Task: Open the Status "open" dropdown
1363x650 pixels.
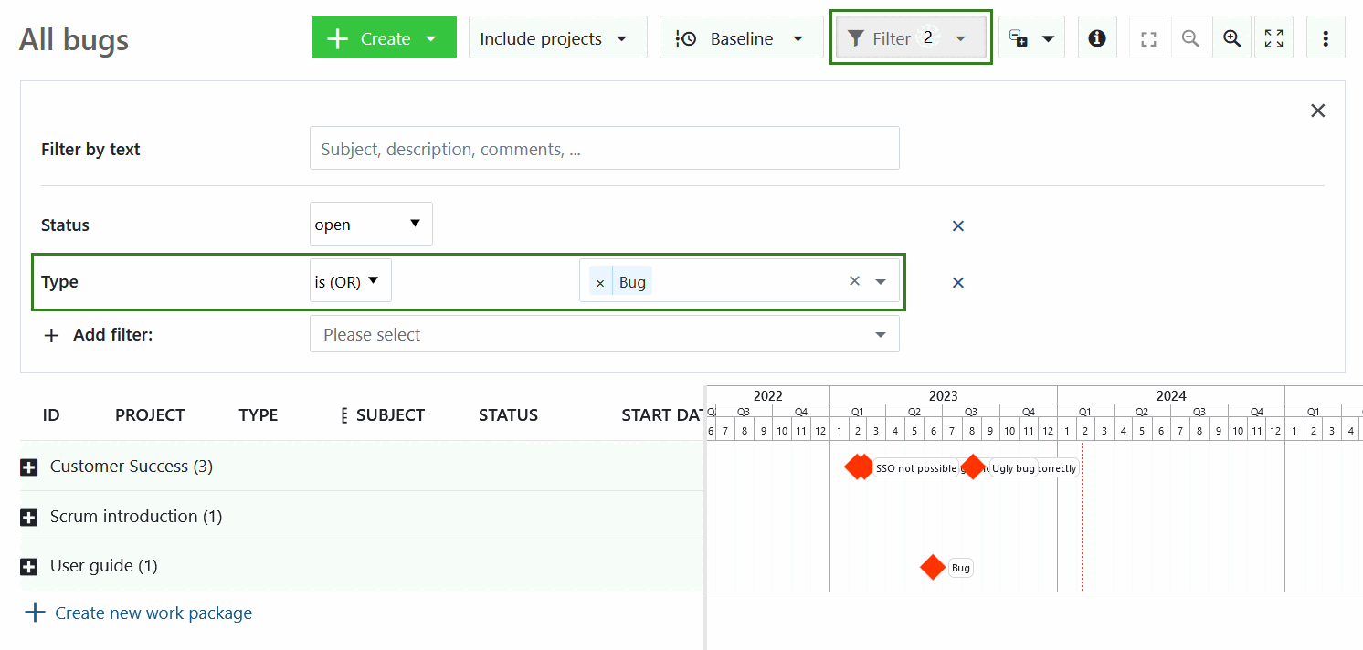Action: (370, 224)
